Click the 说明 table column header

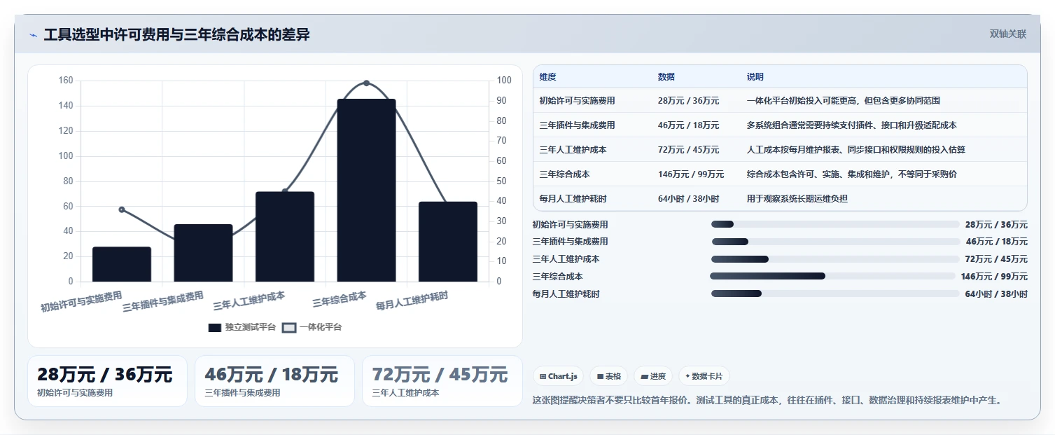pos(755,77)
